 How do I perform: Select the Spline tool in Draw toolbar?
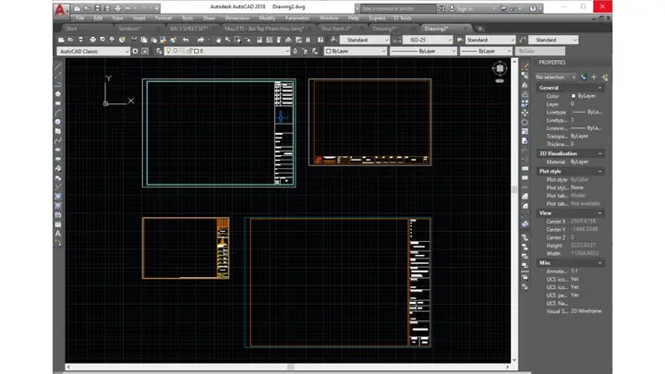tap(58, 140)
